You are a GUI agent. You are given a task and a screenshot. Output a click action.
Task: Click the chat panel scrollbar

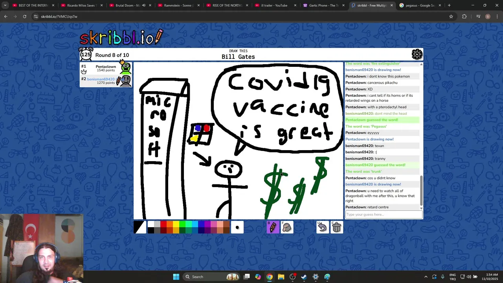pos(421,191)
